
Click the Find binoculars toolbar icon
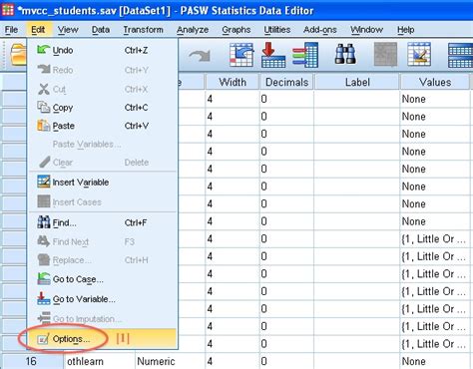[345, 55]
